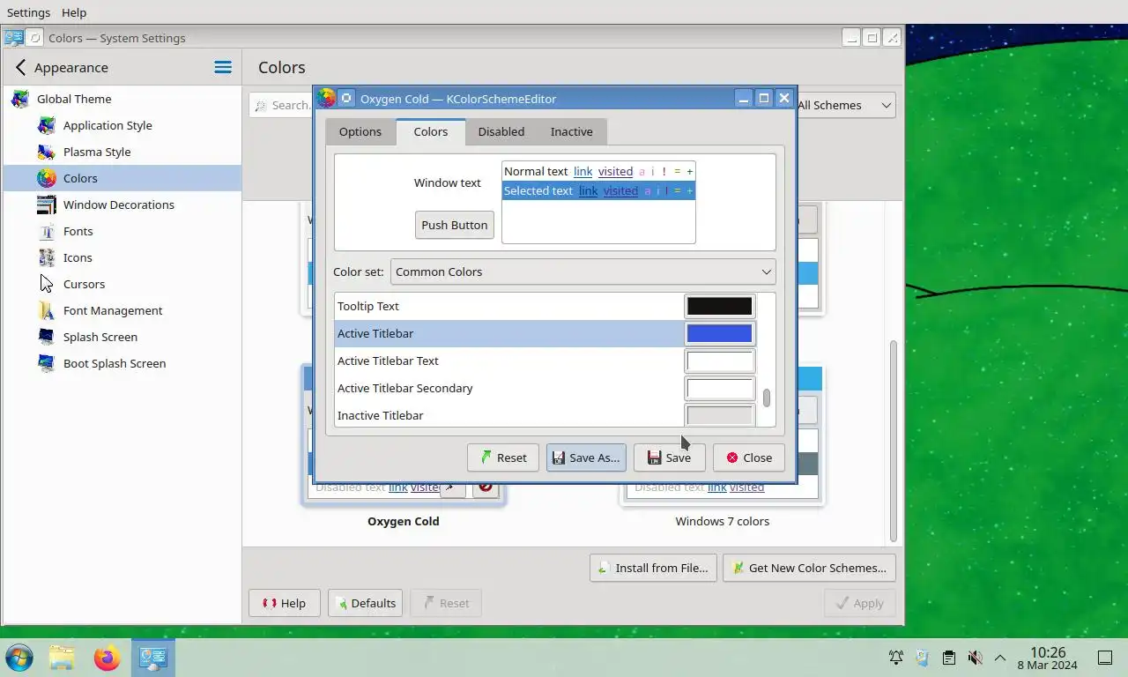Open the Global Theme sidebar item
Viewport: 1128px width, 677px height.
coord(121,99)
